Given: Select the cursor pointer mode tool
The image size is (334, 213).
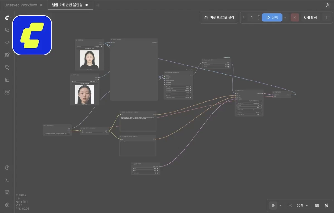Looking at the screenshot, I should (273, 205).
